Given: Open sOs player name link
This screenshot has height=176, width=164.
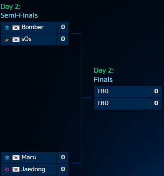Looking at the screenshot, I should [x=27, y=39].
